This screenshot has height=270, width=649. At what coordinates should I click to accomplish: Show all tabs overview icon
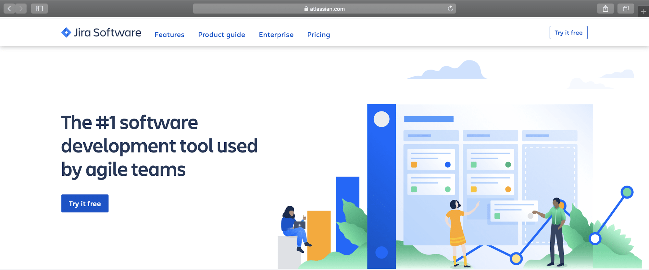626,8
